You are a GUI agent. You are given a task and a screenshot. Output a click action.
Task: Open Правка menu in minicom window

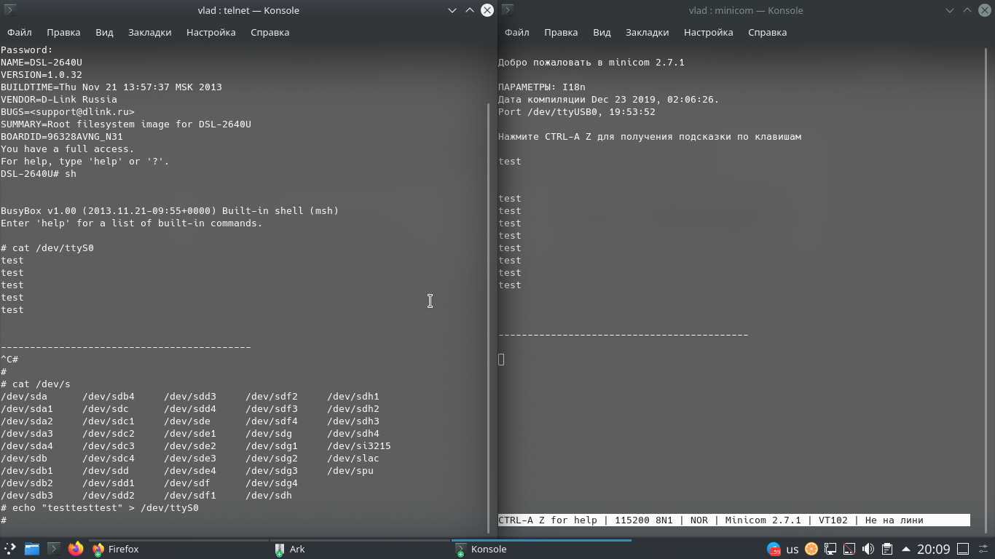(x=561, y=32)
